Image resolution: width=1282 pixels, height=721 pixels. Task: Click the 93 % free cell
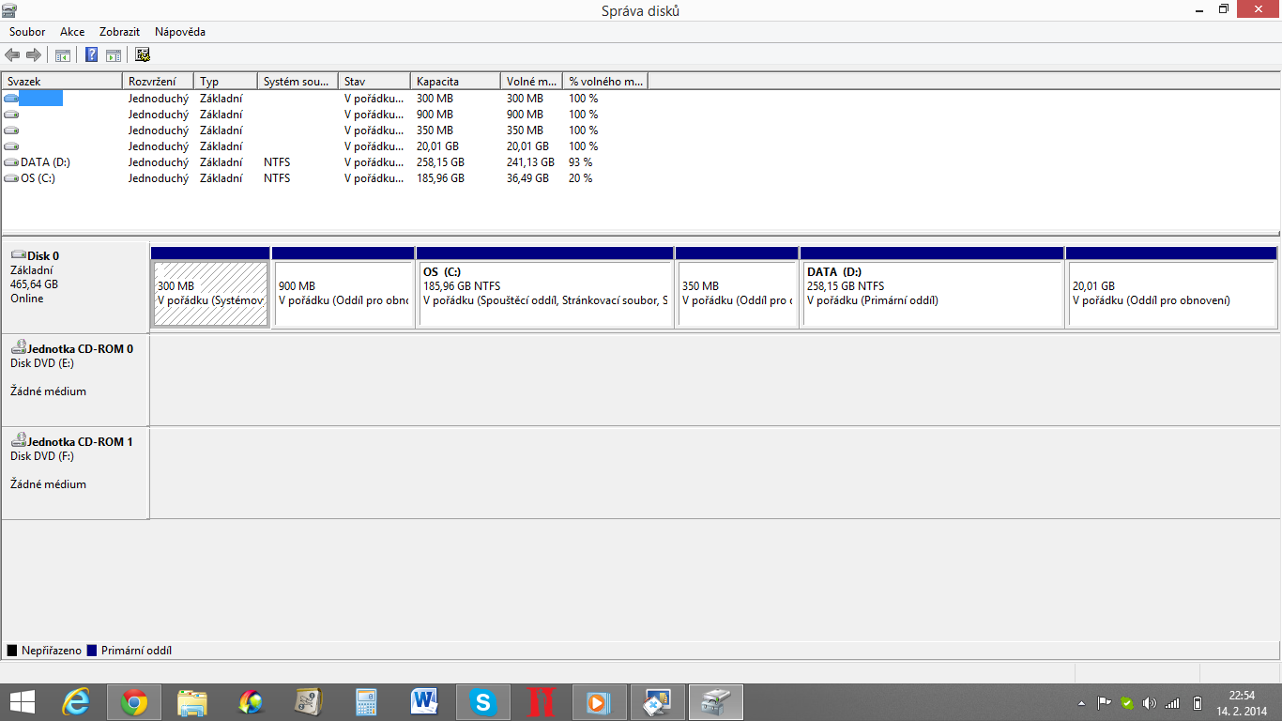582,162
